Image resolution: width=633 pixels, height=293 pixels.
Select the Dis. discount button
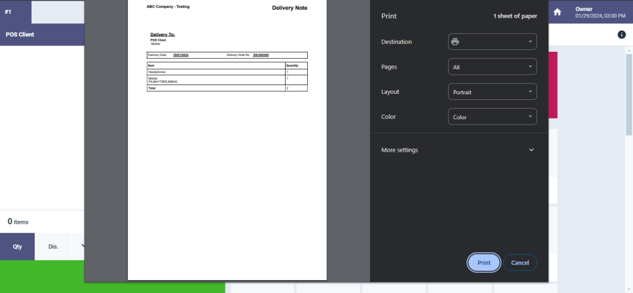point(53,247)
